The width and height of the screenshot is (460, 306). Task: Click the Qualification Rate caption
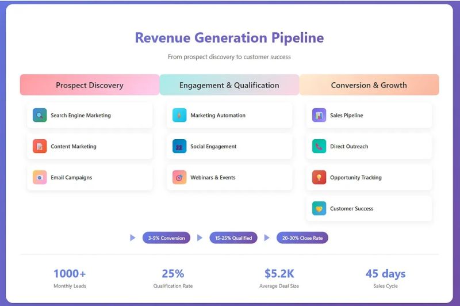click(173, 286)
